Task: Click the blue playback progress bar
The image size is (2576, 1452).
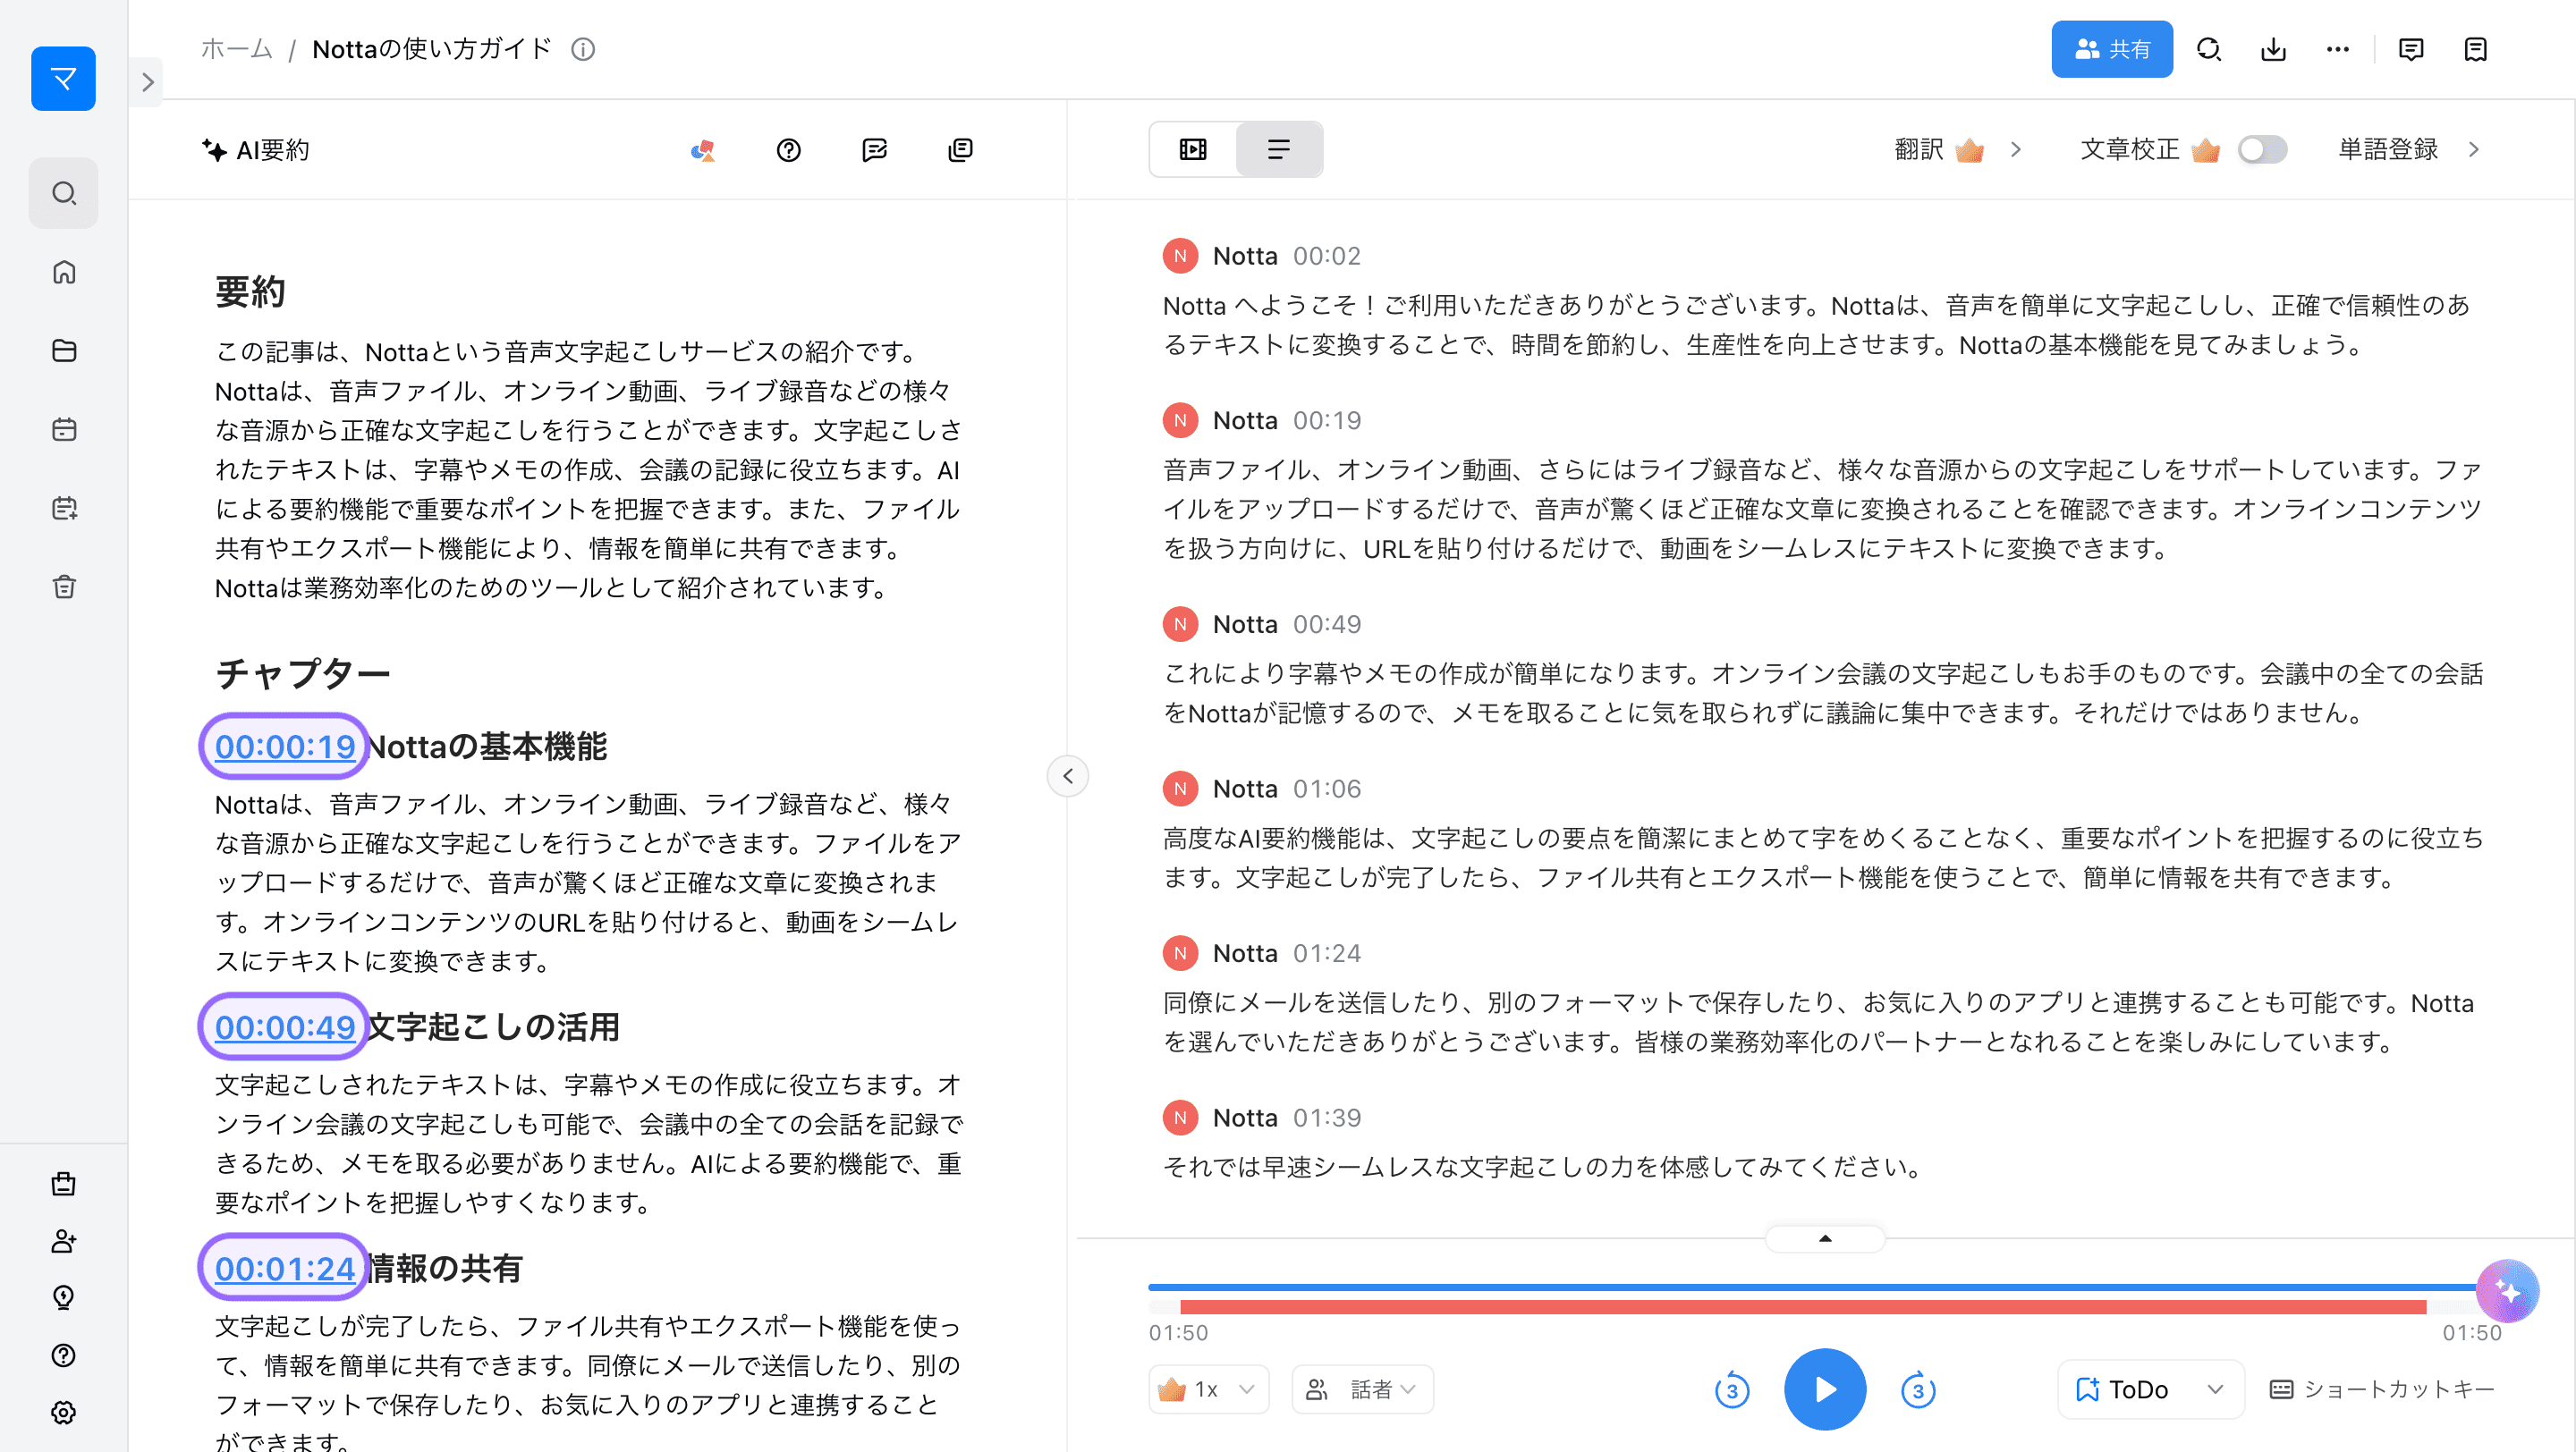Action: [1812, 1287]
